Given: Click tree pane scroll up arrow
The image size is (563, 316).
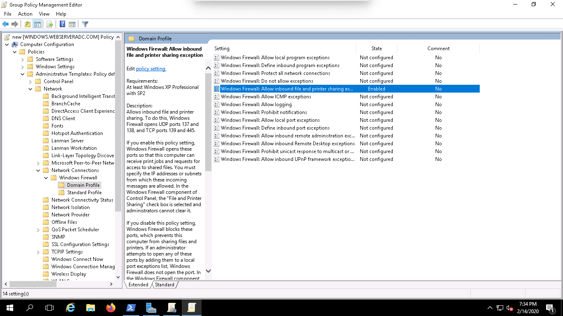Looking at the screenshot, I should [119, 37].
